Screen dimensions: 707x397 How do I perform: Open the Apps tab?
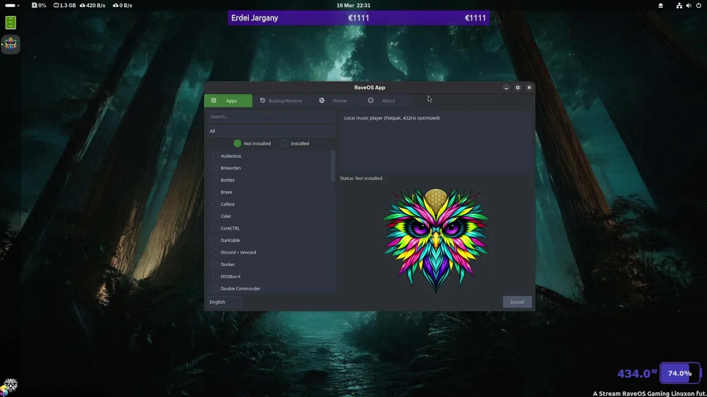(228, 100)
